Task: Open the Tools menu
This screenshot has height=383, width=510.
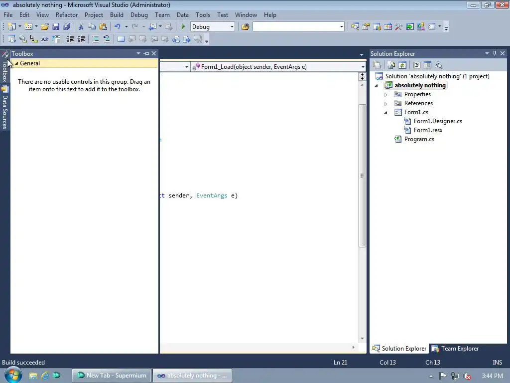Action: tap(203, 15)
